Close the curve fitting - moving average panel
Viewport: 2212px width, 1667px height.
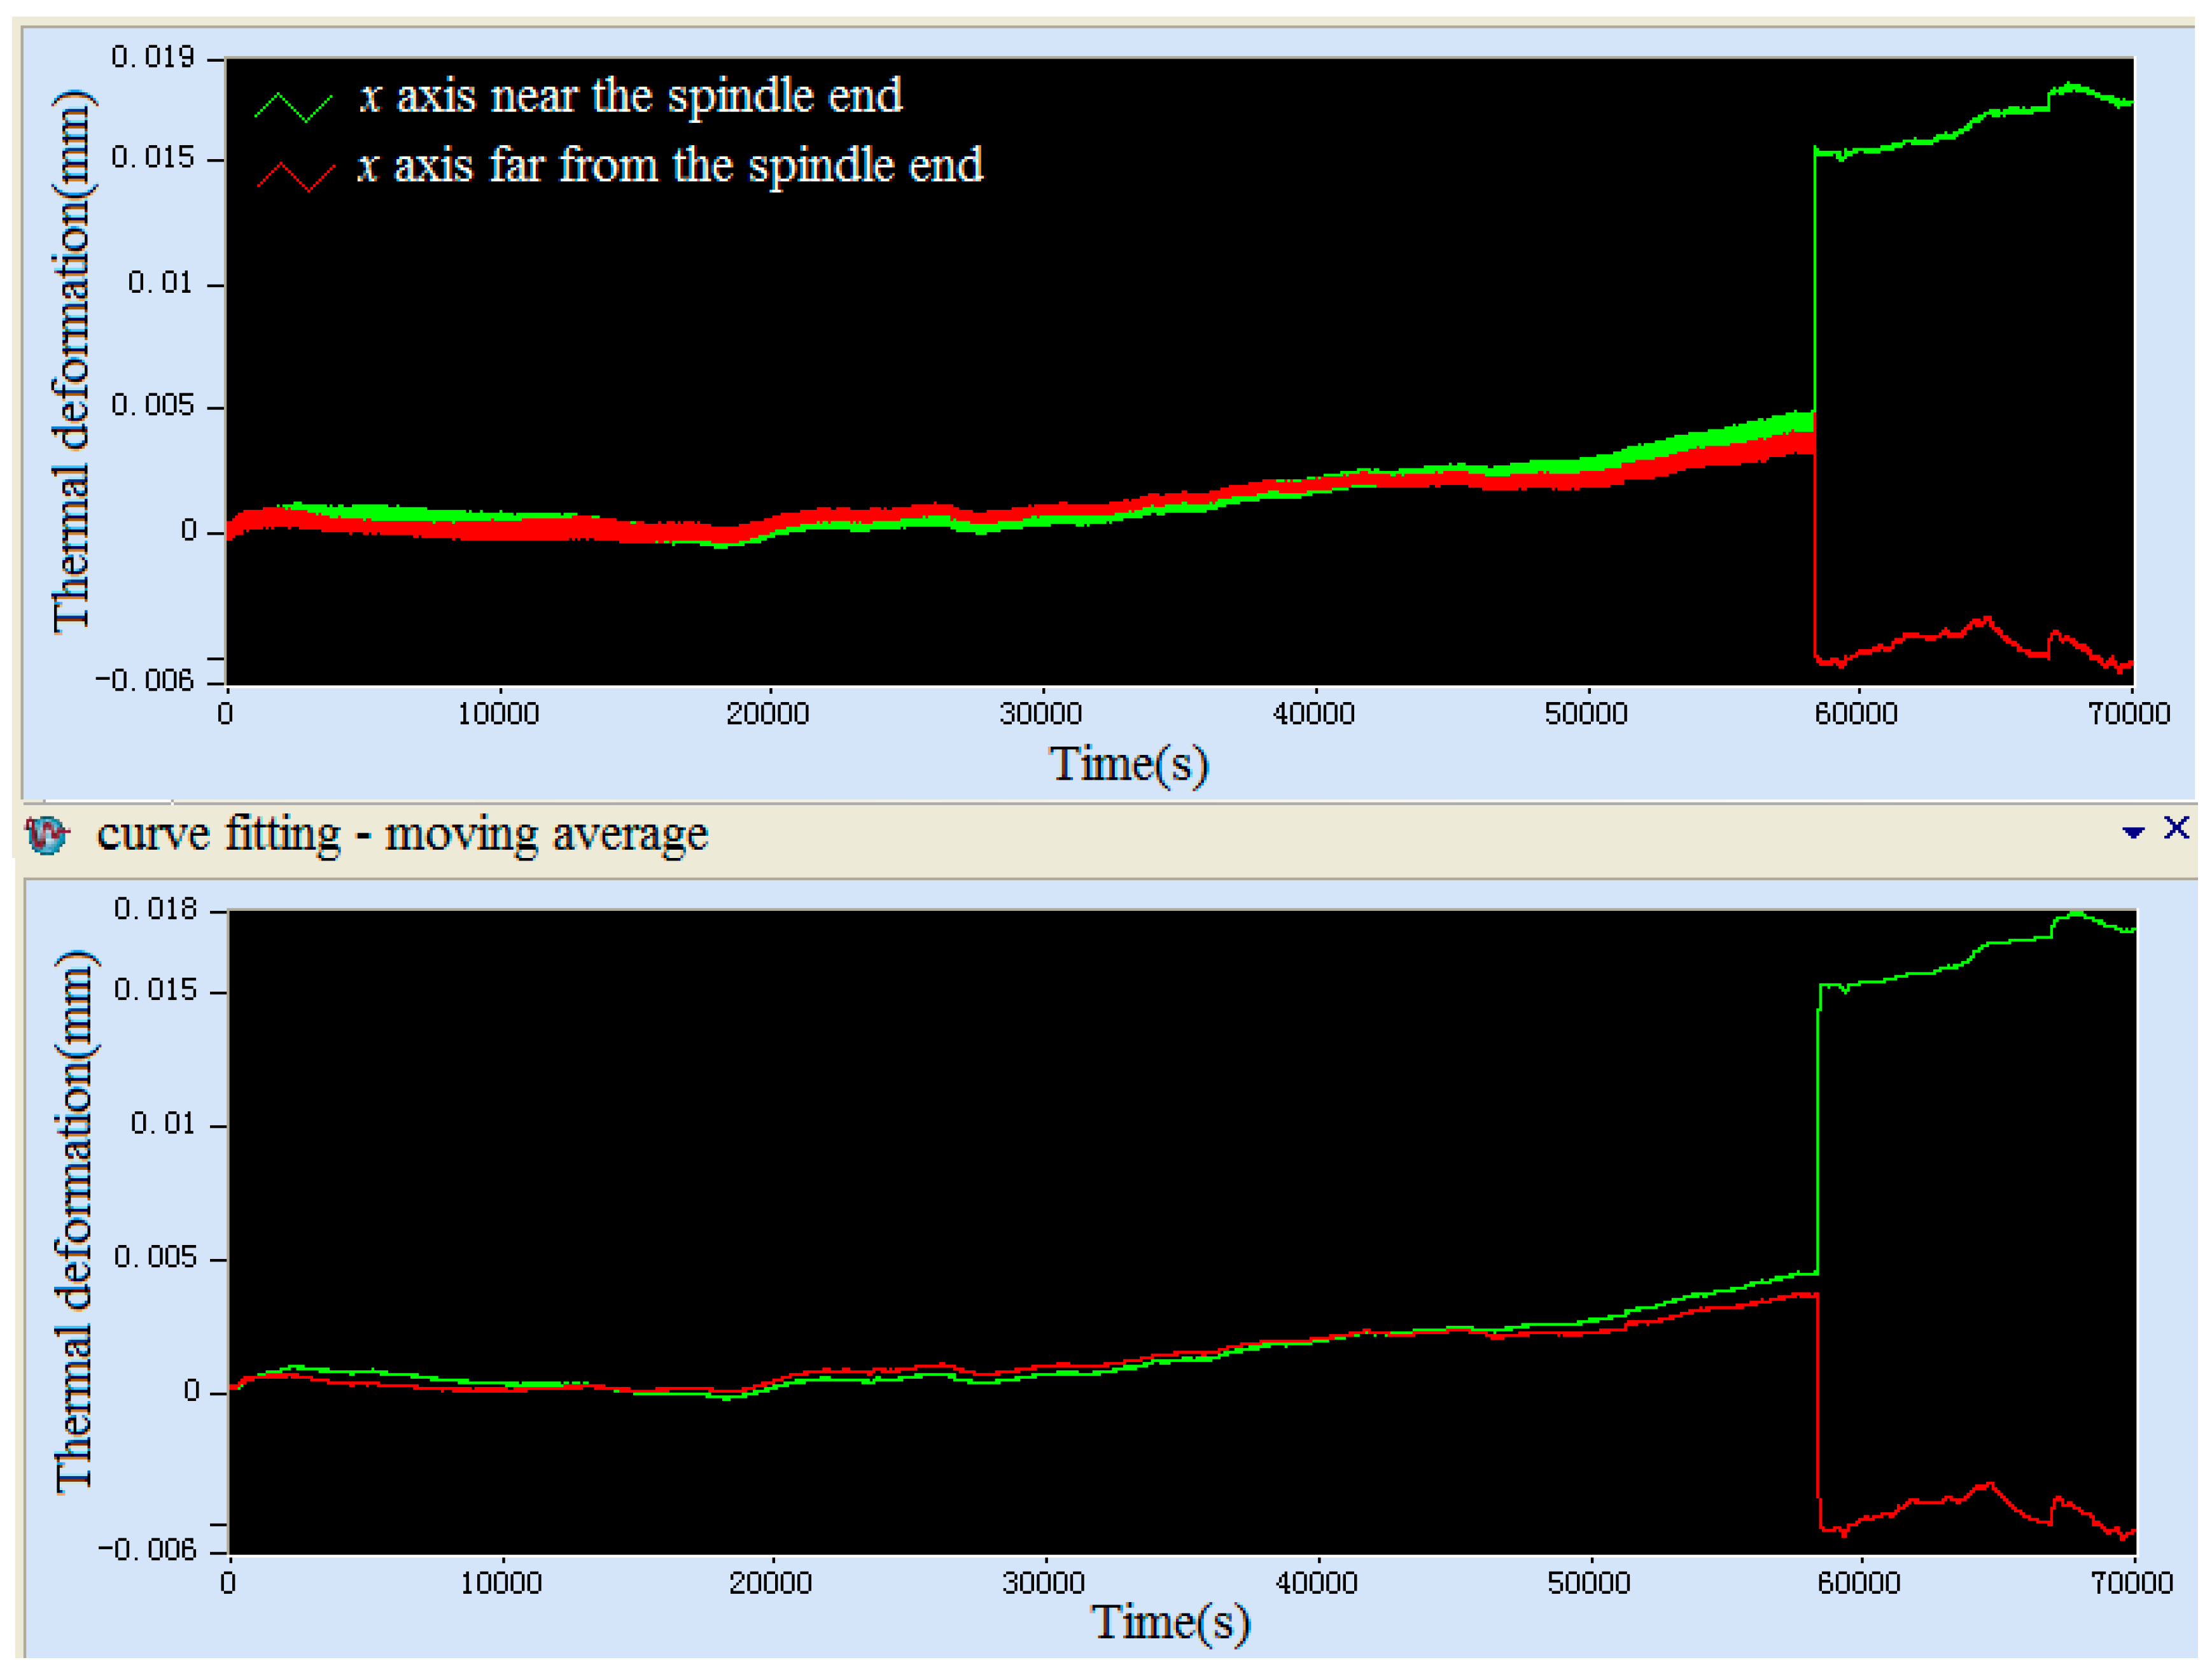point(2176,827)
